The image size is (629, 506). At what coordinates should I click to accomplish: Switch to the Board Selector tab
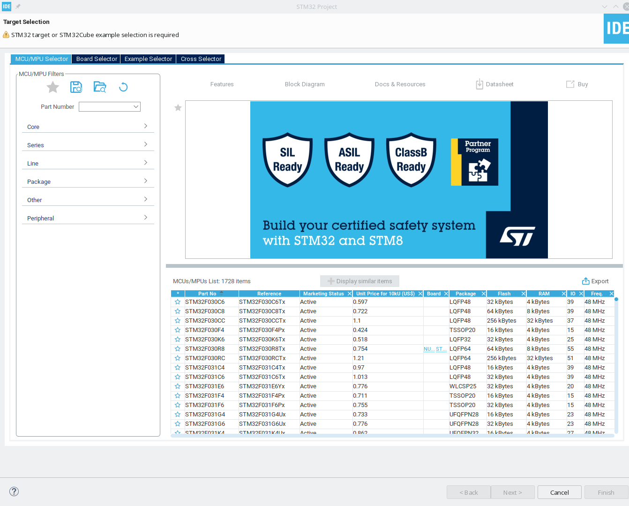click(x=97, y=59)
